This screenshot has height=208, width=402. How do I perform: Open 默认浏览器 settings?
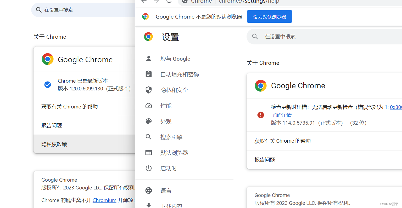click(174, 153)
